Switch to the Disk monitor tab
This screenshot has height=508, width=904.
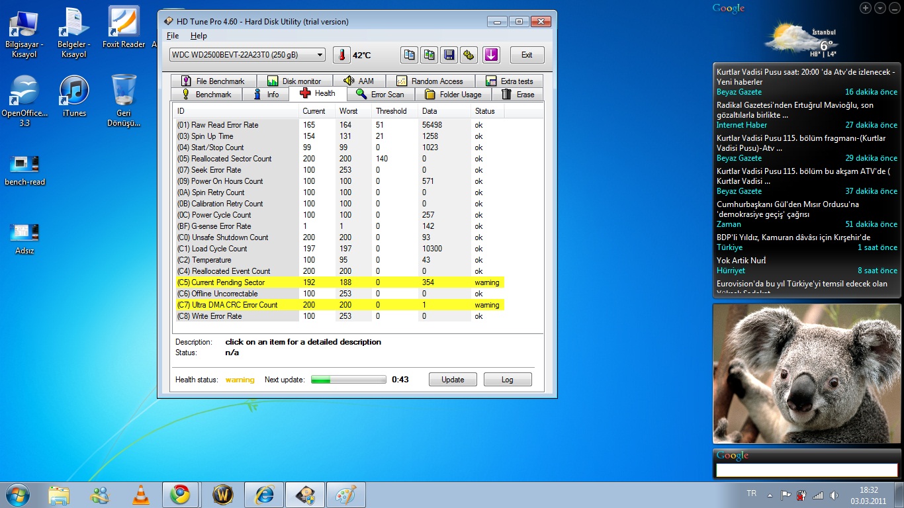point(294,81)
